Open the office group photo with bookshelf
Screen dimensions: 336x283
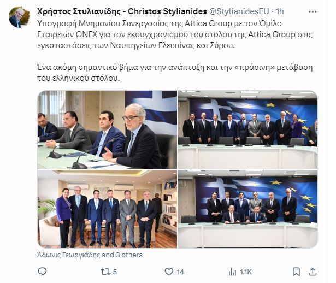(x=108, y=209)
